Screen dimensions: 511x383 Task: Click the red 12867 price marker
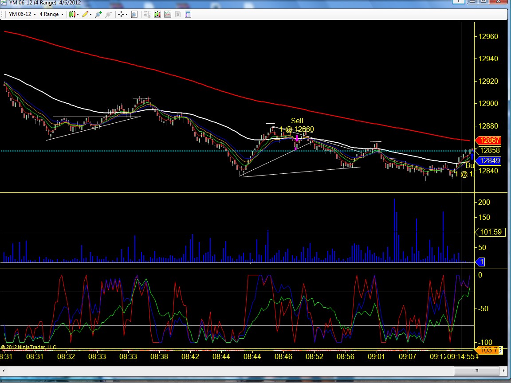(x=488, y=141)
